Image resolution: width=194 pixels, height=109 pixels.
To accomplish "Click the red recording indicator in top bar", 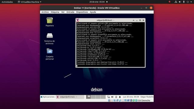I will [170, 2].
